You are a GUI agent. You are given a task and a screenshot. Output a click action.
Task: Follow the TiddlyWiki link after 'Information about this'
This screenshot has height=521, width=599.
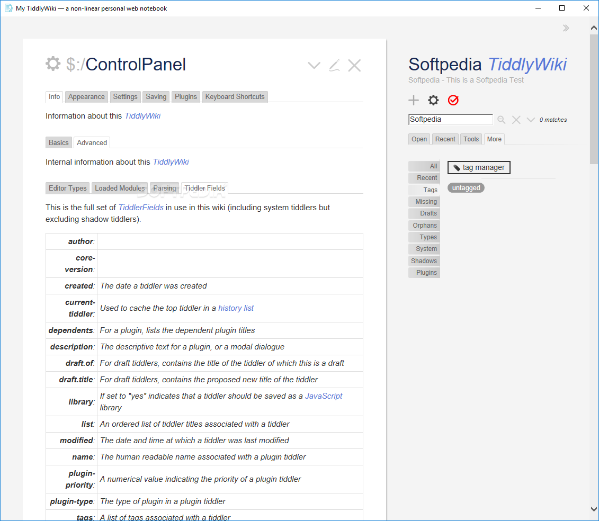coord(142,116)
